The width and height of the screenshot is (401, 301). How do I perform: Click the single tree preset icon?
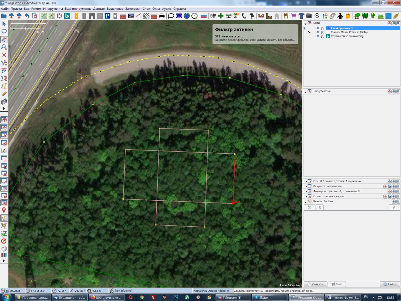[x=357, y=16]
